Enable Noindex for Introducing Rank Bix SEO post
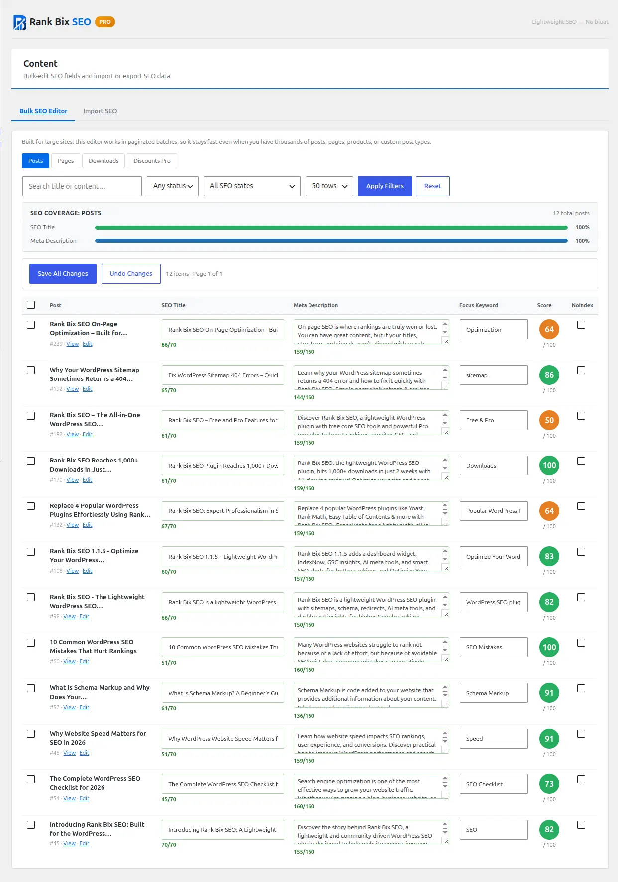 (581, 825)
